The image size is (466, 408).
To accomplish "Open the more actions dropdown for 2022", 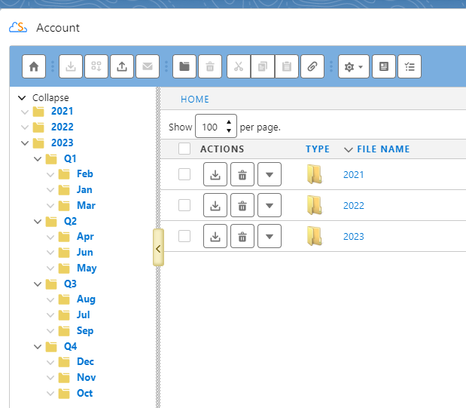I will pos(270,206).
